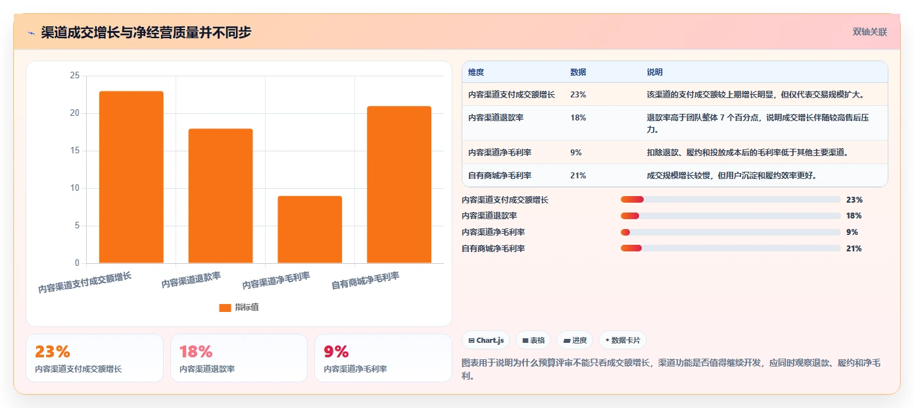Image resolution: width=914 pixels, height=408 pixels.
Task: Click the 说明 table column header
Action: [x=655, y=72]
